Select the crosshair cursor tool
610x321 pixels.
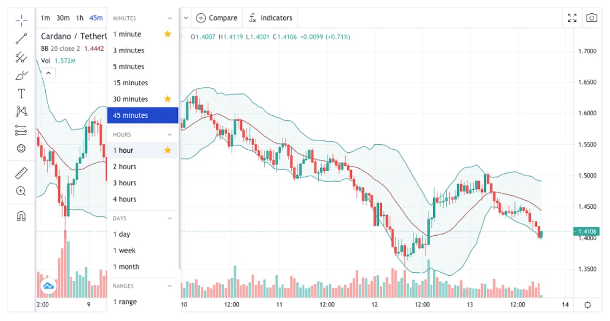click(21, 20)
